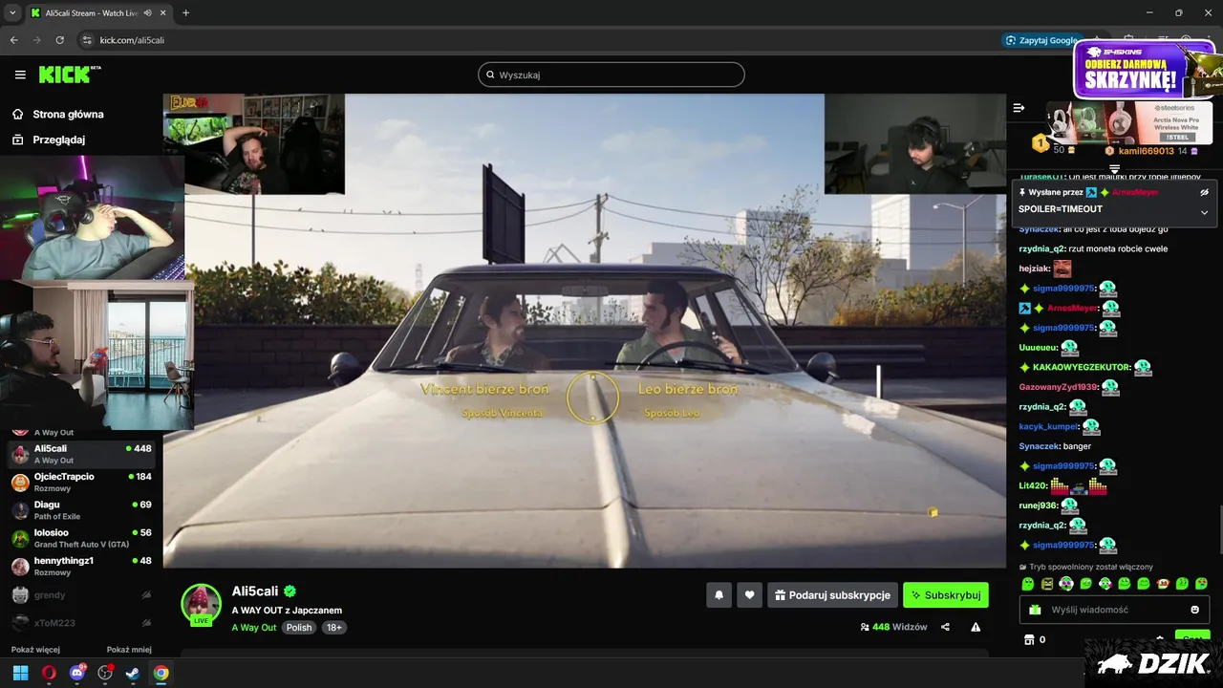Viewport: 1223px width, 688px height.
Task: Expand the pinned message chevron
Action: click(1204, 212)
